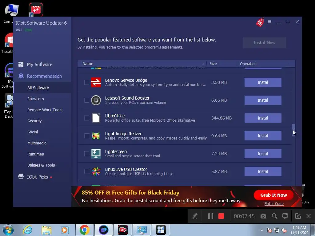Viewport: 315px width, 236px height.
Task: Take a screenshot with the camera icon
Action: coord(263,216)
